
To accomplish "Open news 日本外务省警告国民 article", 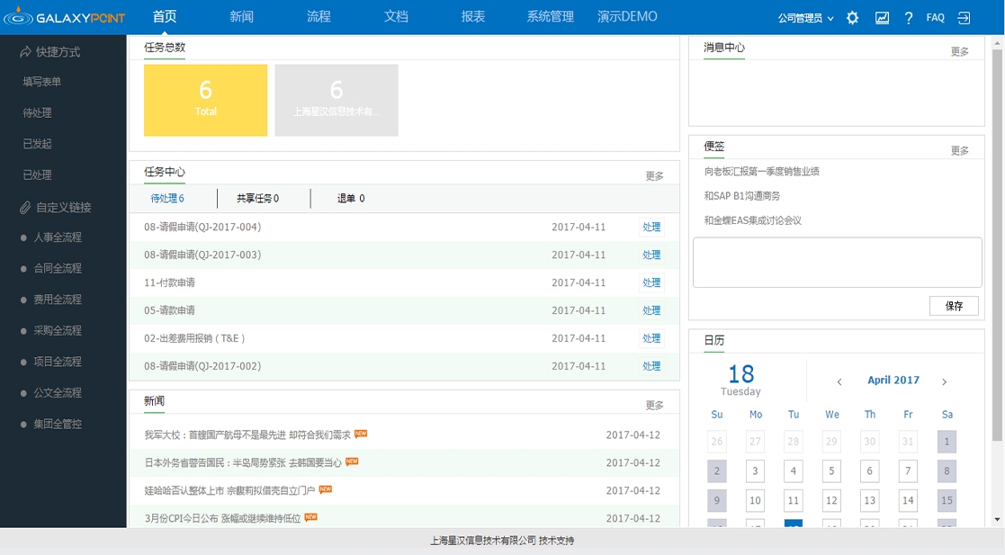I will pos(243,462).
